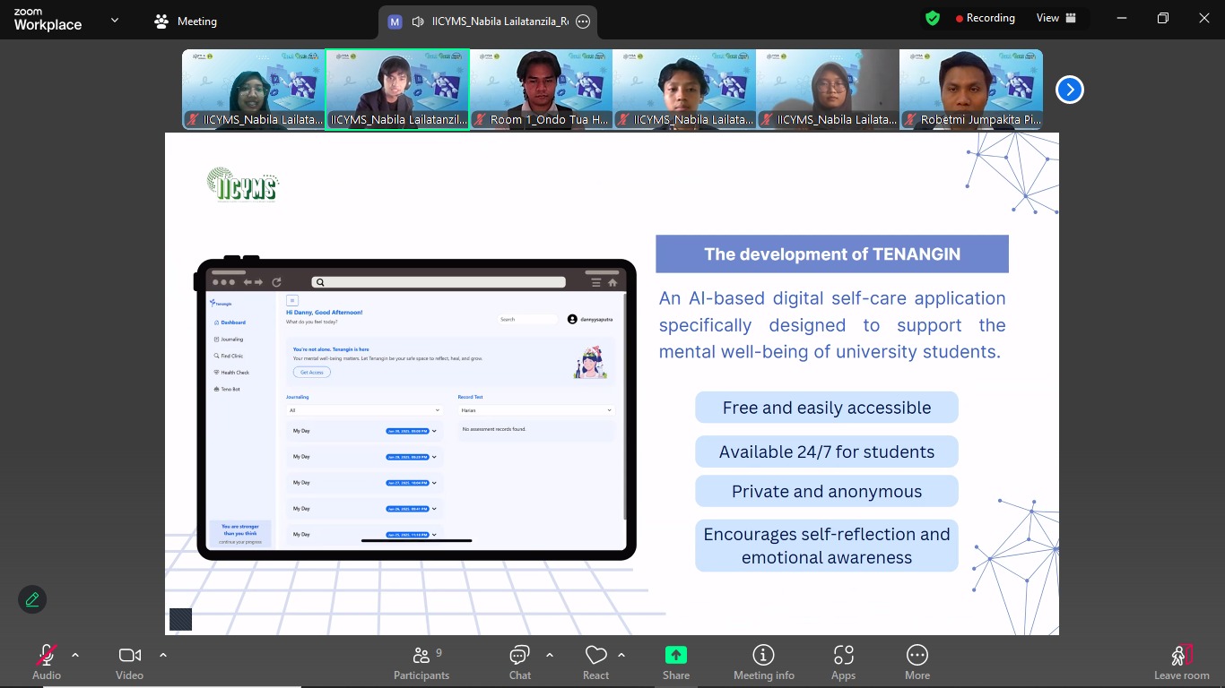1225x688 pixels.
Task: Click the green Share screen button
Action: click(676, 663)
